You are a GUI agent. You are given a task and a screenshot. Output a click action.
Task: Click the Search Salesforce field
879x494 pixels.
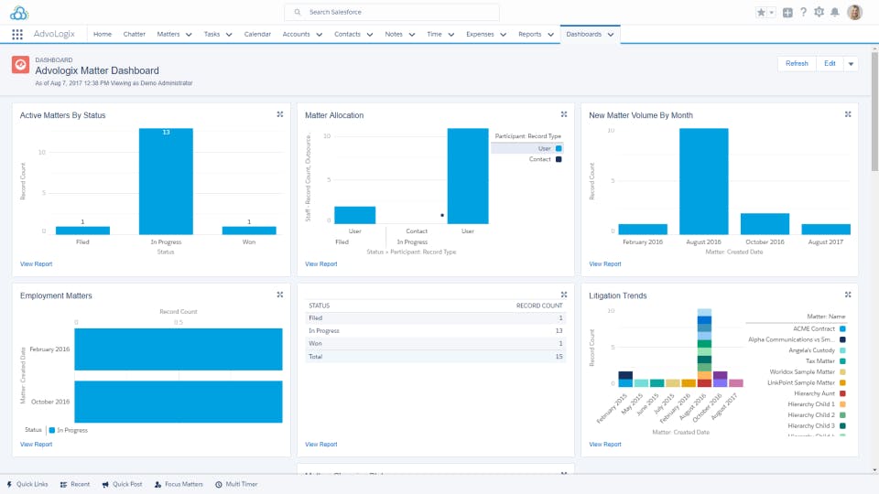pos(392,12)
